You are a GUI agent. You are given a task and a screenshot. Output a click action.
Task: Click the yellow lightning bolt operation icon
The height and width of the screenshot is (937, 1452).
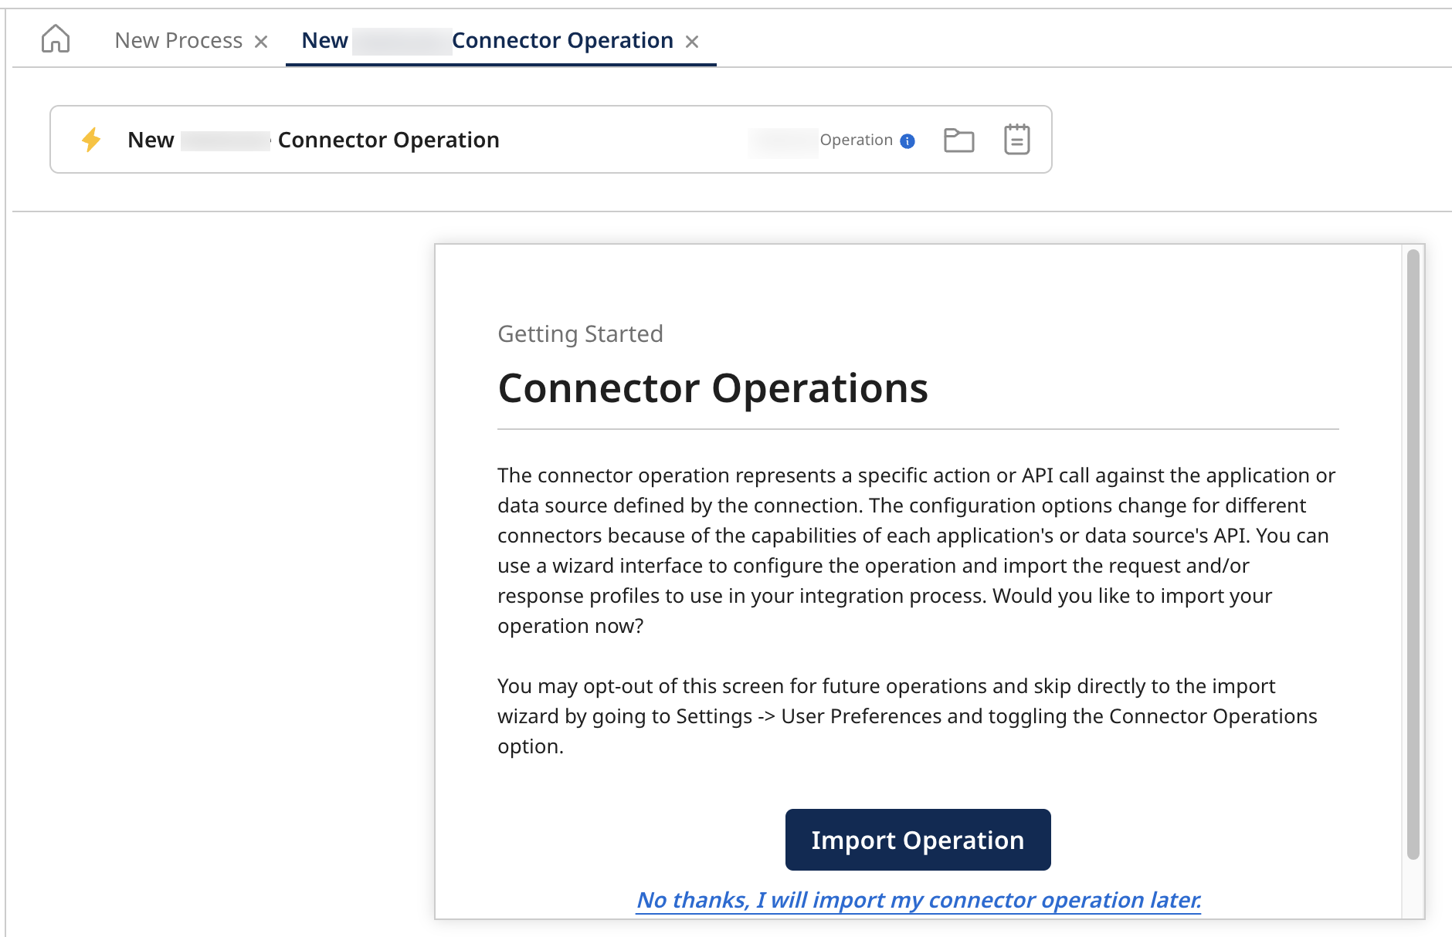pos(92,140)
